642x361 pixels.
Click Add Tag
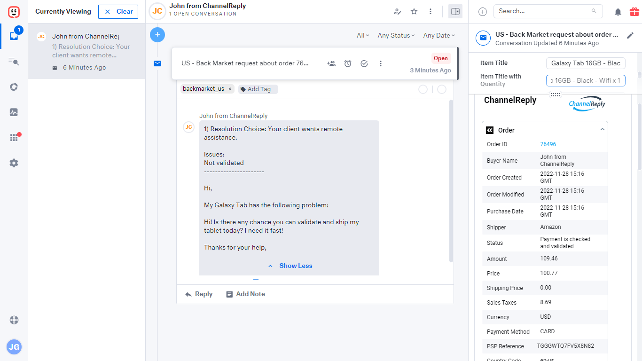coord(258,89)
